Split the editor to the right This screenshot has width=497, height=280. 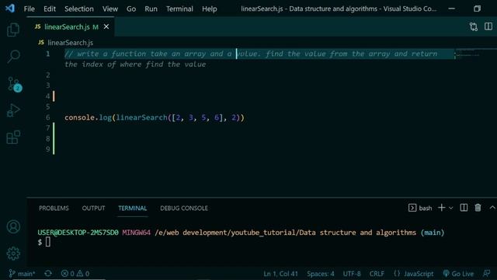coord(488,26)
